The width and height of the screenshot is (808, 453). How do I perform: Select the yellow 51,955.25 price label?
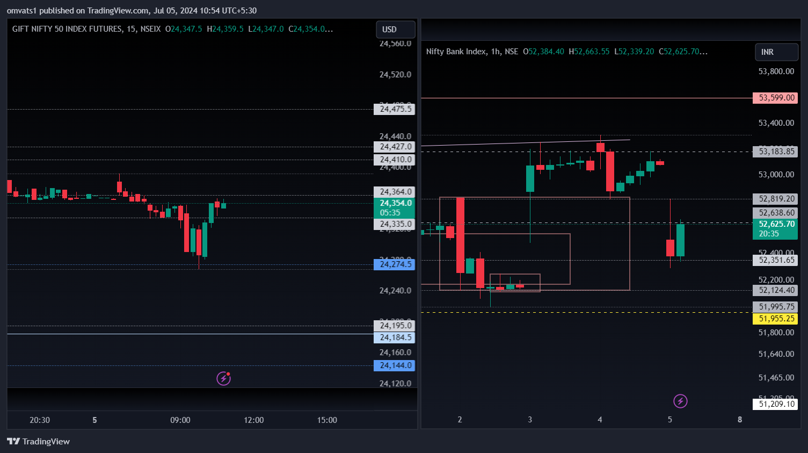(x=775, y=319)
